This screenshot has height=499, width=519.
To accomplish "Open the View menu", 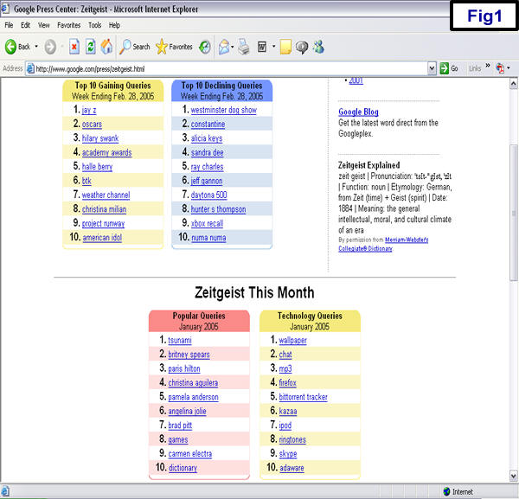I will 44,25.
